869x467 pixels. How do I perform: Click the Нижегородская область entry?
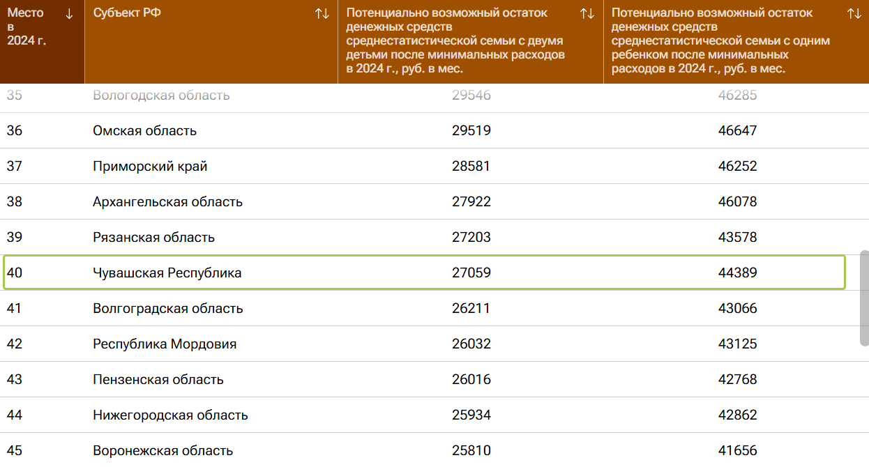coord(170,415)
